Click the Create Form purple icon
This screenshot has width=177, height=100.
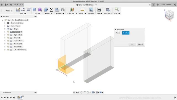40,10
